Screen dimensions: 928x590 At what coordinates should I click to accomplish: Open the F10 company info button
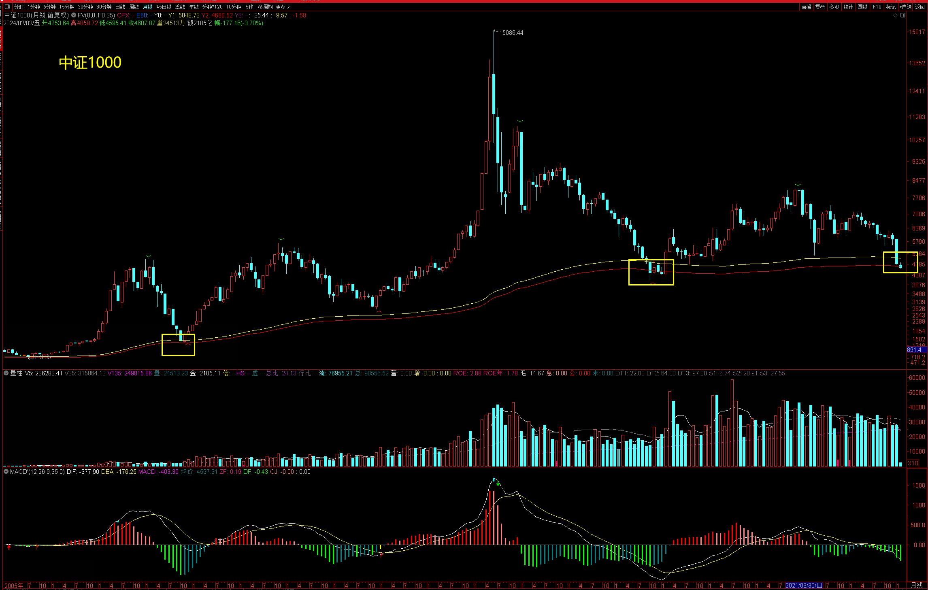877,7
